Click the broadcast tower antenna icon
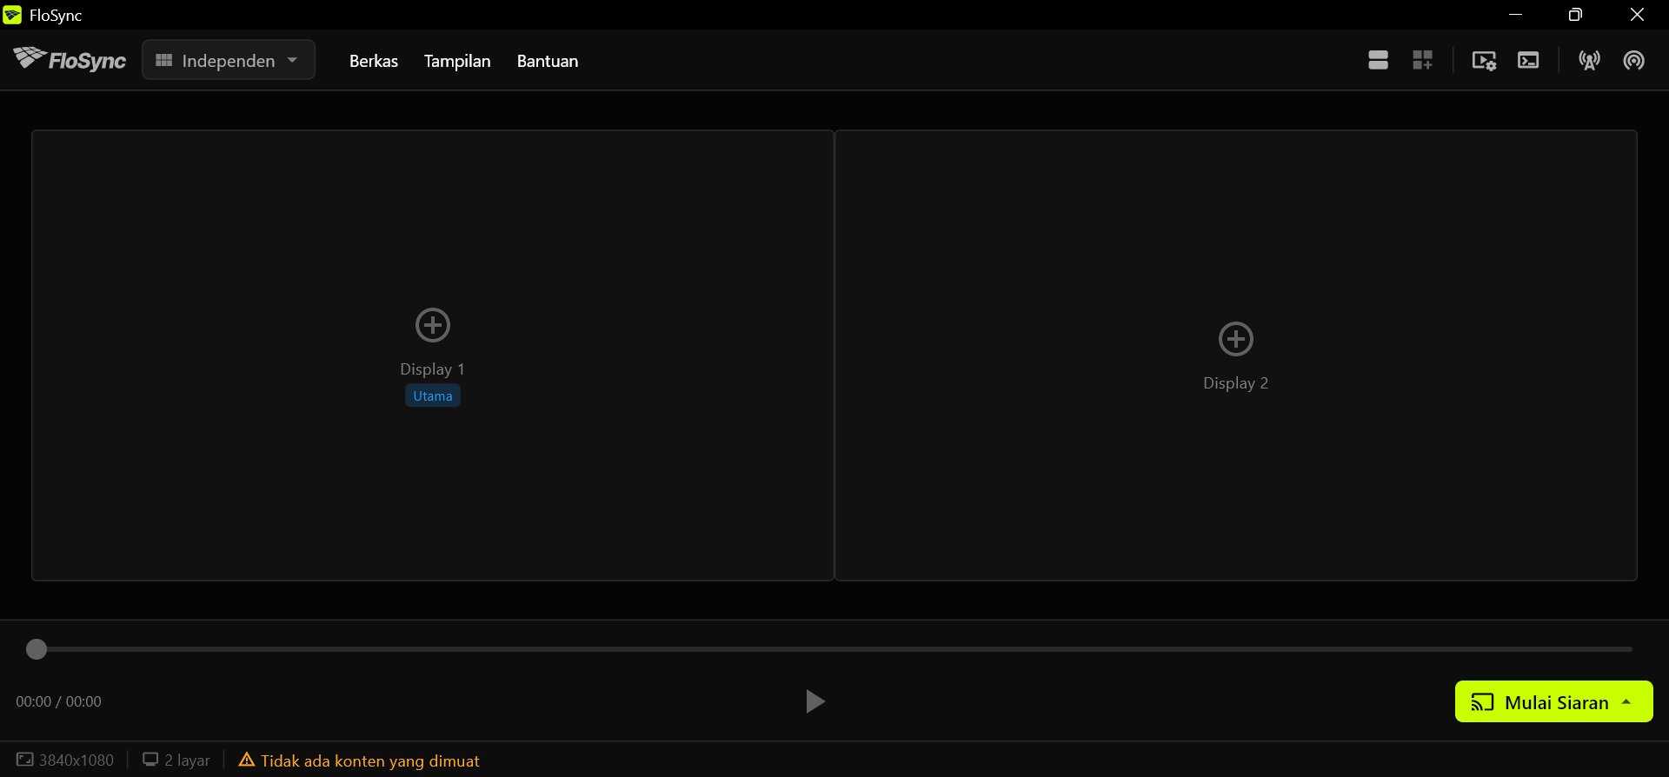This screenshot has width=1669, height=777. [1589, 60]
